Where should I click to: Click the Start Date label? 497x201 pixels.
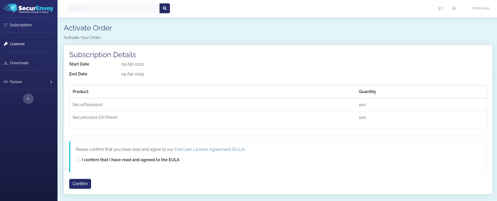(x=79, y=64)
